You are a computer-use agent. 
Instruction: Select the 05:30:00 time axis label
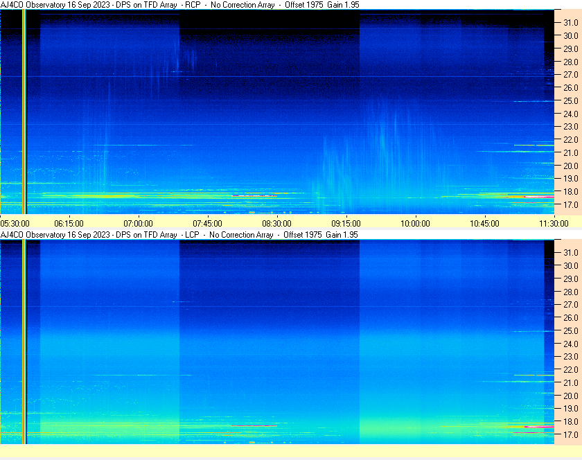[x=15, y=224]
